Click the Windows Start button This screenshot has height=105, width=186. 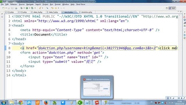[x=4, y=102]
